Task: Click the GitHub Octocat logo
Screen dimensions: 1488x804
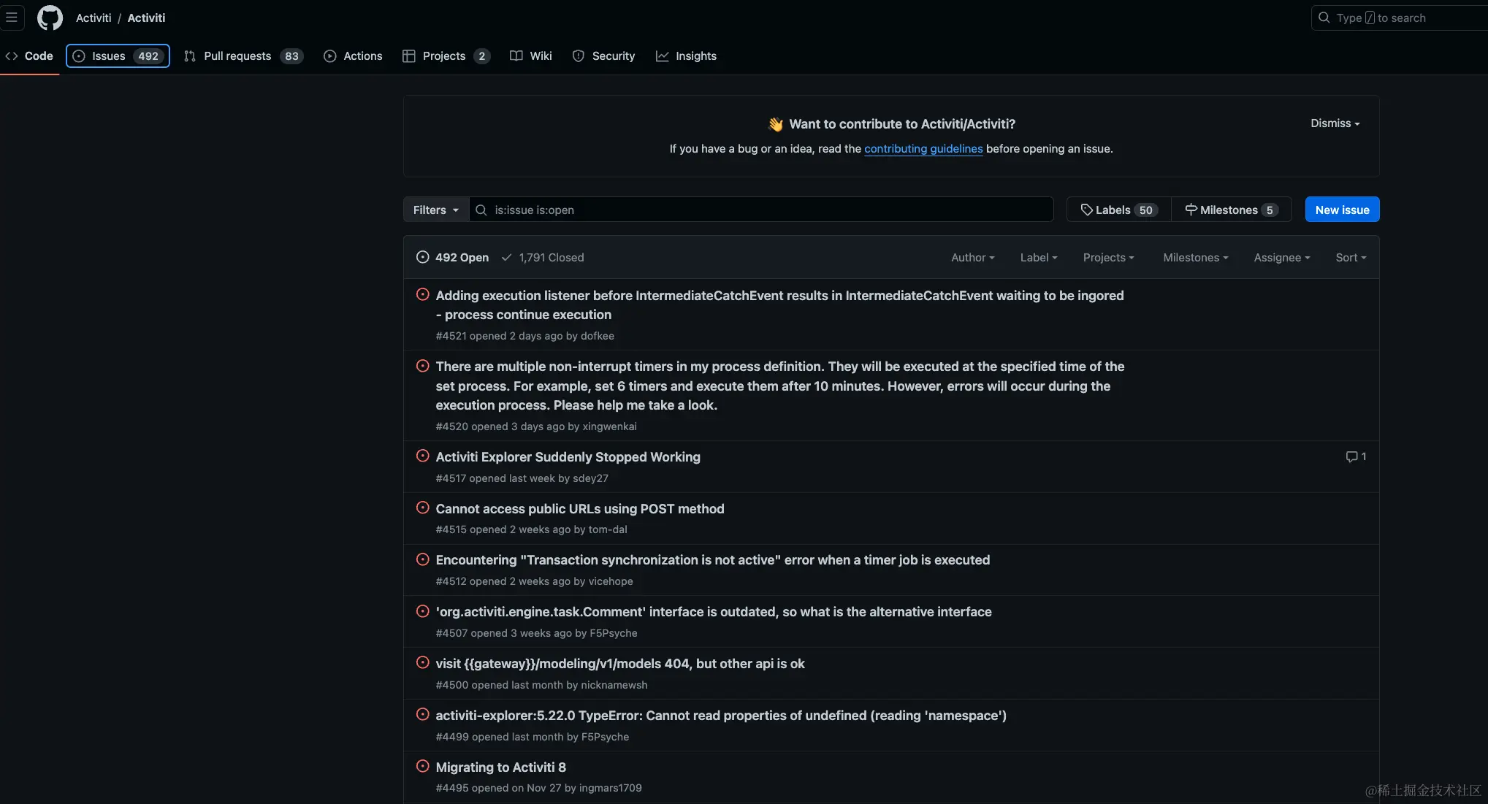Action: (x=50, y=18)
